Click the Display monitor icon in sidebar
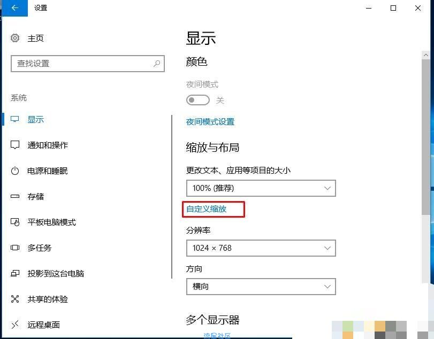This screenshot has height=339, width=434. pos(14,119)
